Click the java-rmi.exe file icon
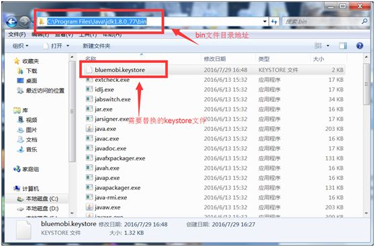Image resolution: width=375 pixels, height=247 pixels. click(x=89, y=197)
